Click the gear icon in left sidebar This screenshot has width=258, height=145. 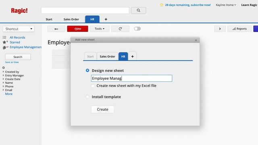(4, 68)
